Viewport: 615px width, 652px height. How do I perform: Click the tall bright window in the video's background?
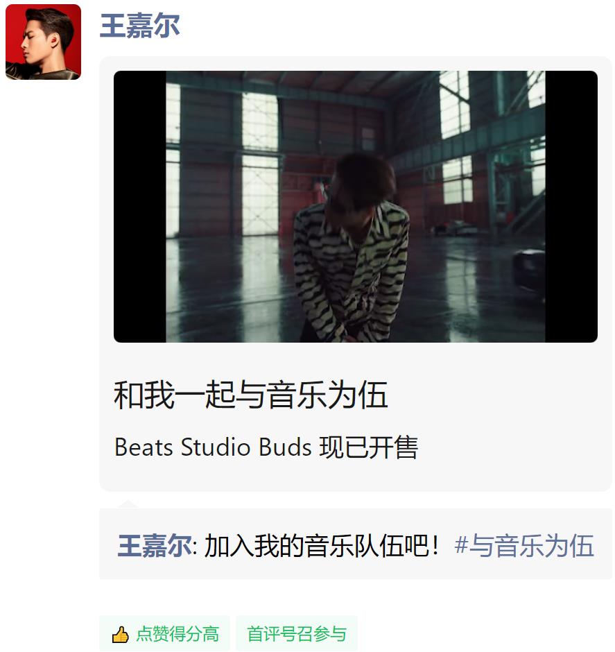[x=260, y=164]
